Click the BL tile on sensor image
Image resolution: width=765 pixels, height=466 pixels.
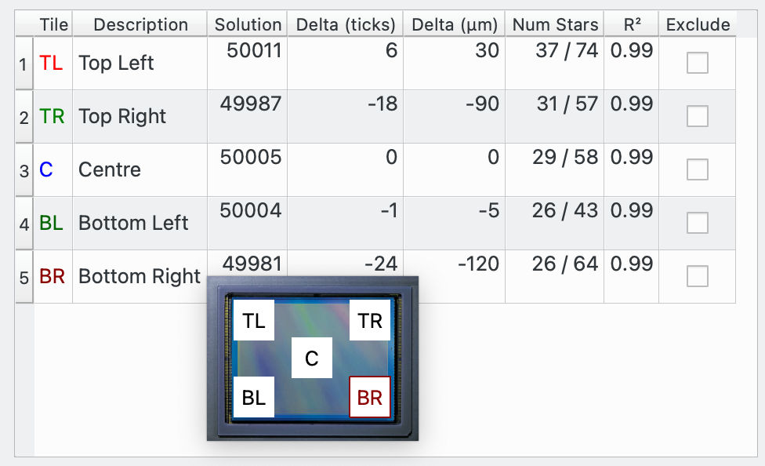(254, 397)
